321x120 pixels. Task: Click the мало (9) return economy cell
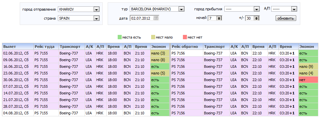click(308, 66)
